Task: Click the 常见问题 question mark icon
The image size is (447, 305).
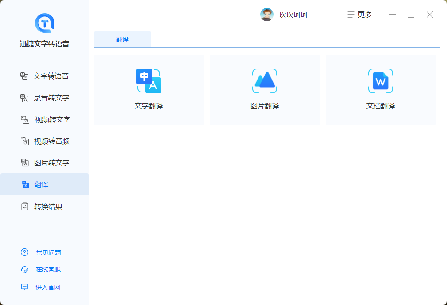Action: (24, 252)
